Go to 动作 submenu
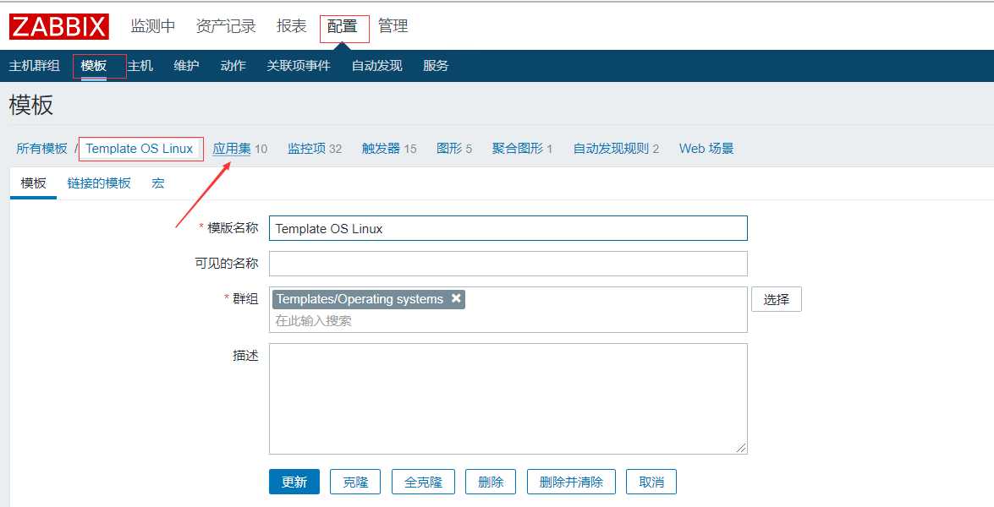Screen dimensions: 994x507 (x=233, y=66)
